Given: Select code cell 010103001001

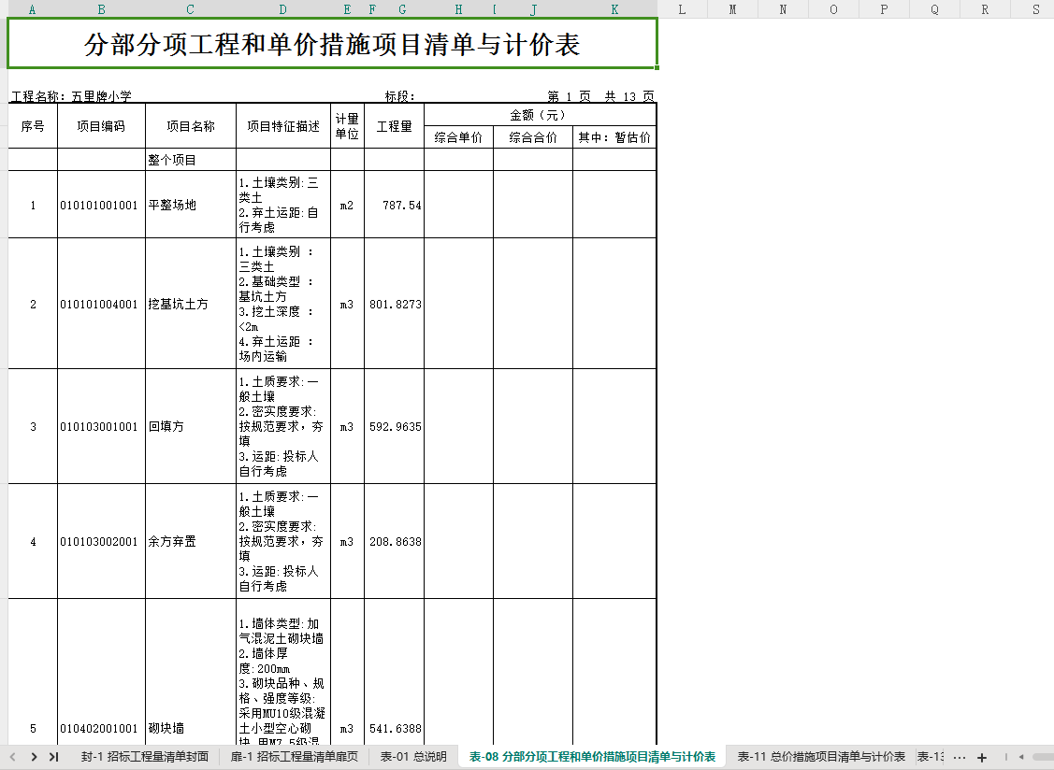Looking at the screenshot, I should click(102, 427).
